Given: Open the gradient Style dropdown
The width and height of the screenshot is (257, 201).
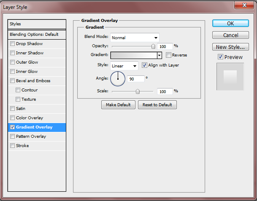Looking at the screenshot, I should click(124, 66).
